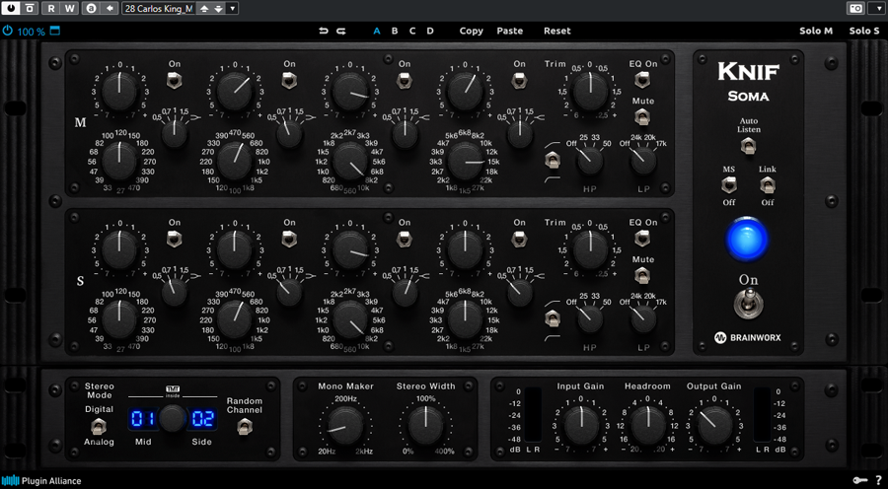Screen dimensions: 888x489
Task: Click the Mono Maker knob
Action: [345, 426]
